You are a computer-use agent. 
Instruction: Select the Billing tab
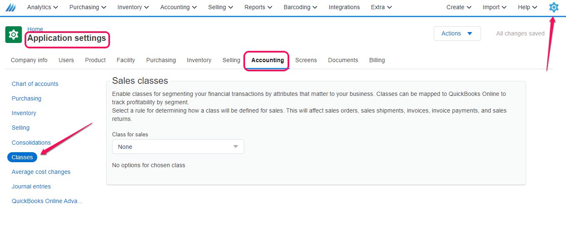pyautogui.click(x=377, y=60)
